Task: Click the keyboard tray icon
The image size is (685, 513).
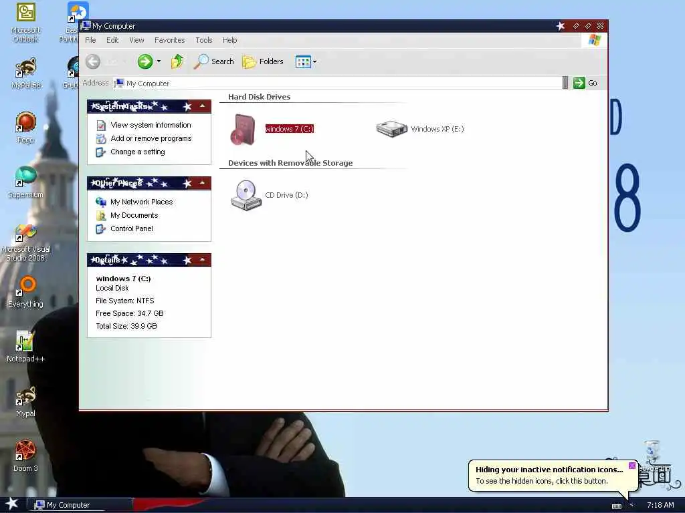Action: pos(616,506)
